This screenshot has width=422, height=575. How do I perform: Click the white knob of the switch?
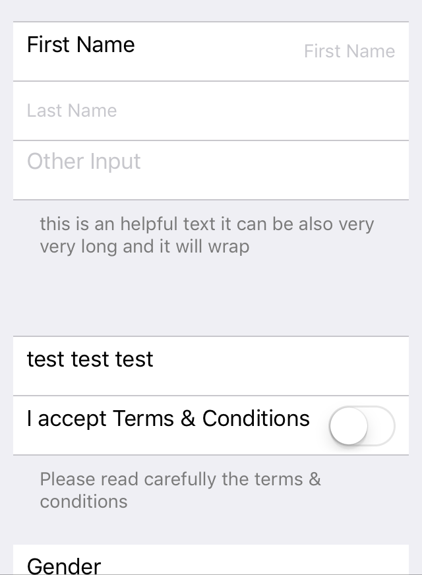click(x=348, y=426)
